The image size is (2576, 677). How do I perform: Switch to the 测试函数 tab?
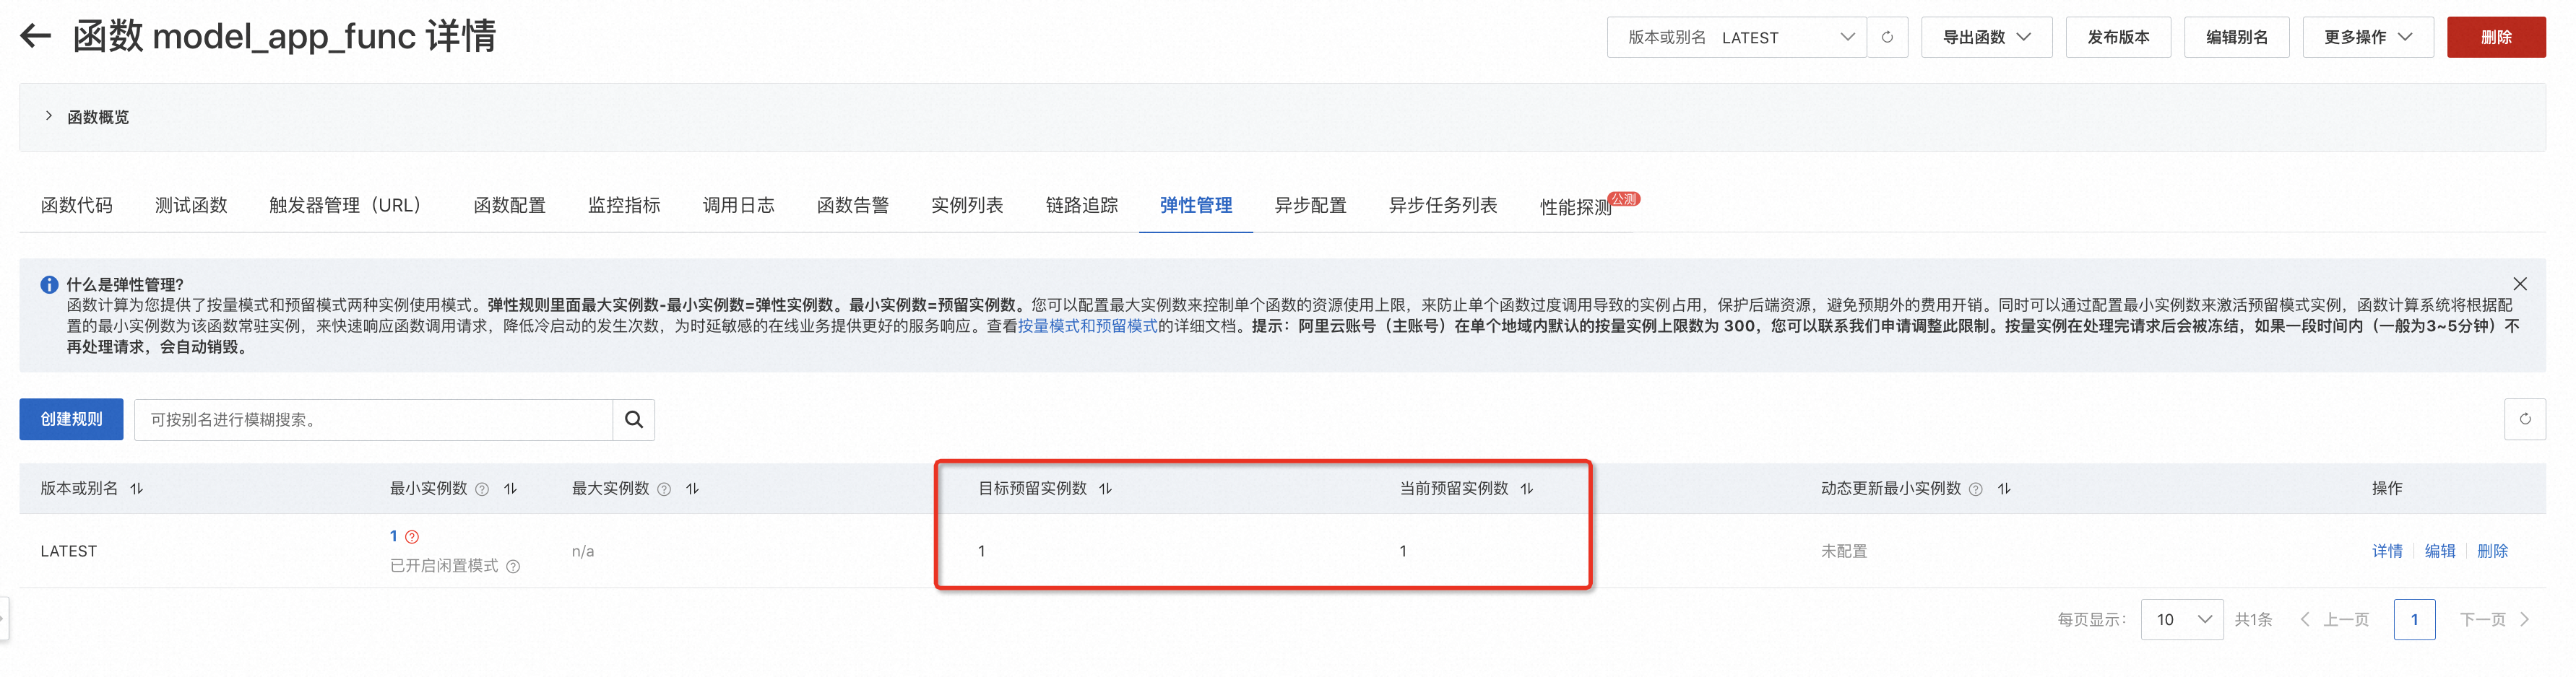coord(191,205)
